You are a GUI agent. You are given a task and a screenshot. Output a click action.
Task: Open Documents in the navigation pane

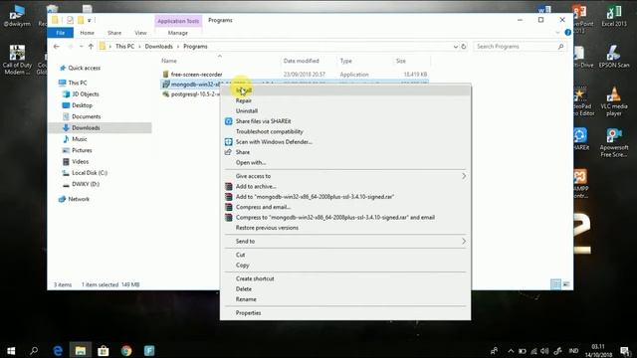coord(87,117)
